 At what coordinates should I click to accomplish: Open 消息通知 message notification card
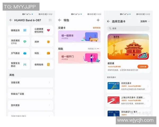[19, 42]
